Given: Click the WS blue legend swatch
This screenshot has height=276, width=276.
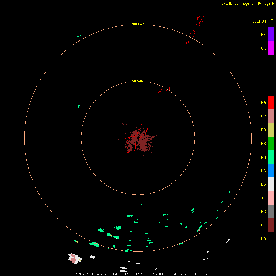Looking at the screenshot, I should click(x=271, y=171).
